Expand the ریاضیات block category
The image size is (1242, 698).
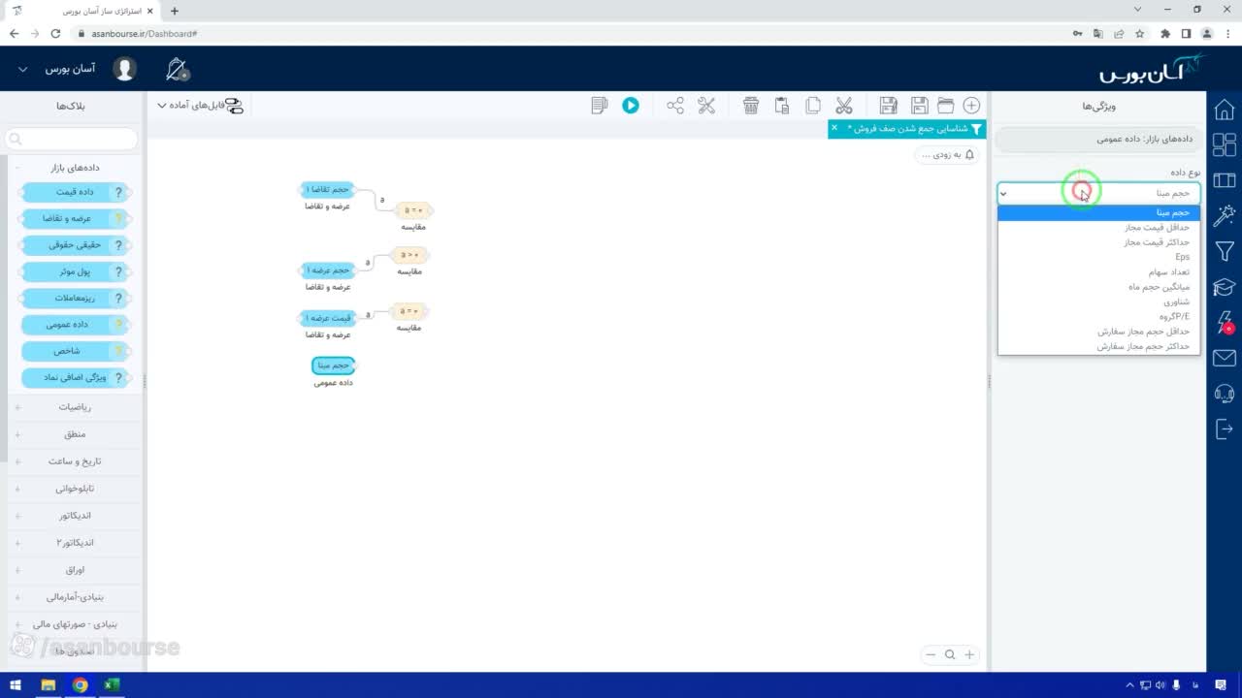click(x=74, y=407)
